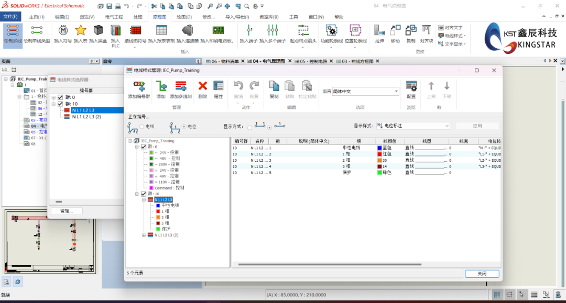Viewport: 566px width, 303px height.
Task: Select the 电位 radio button
Action: click(184, 127)
